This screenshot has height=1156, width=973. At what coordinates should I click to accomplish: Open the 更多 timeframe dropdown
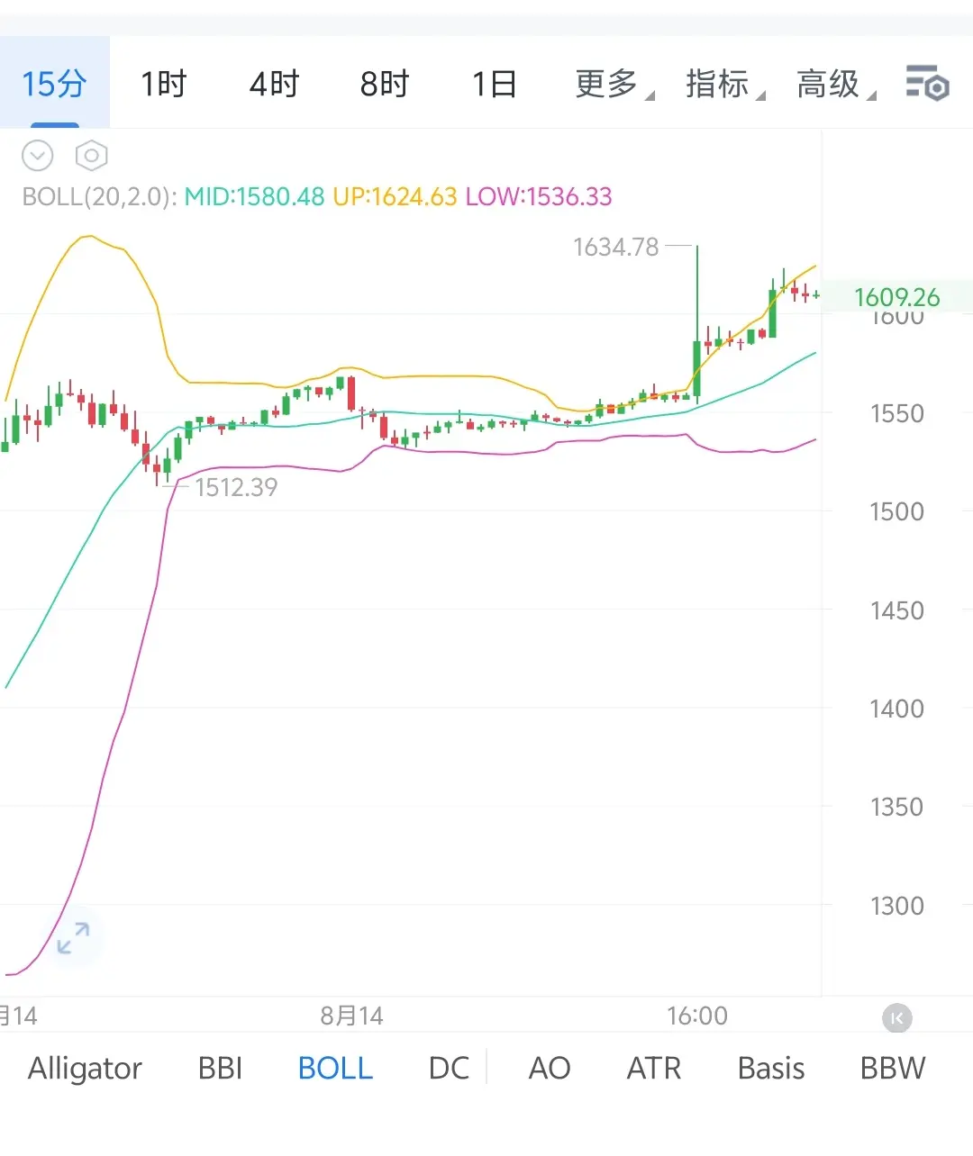pos(614,84)
